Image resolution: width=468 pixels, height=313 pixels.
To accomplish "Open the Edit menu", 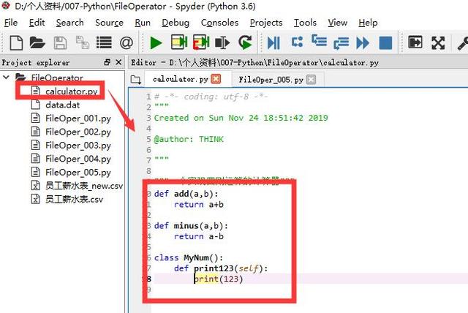I will point(37,23).
